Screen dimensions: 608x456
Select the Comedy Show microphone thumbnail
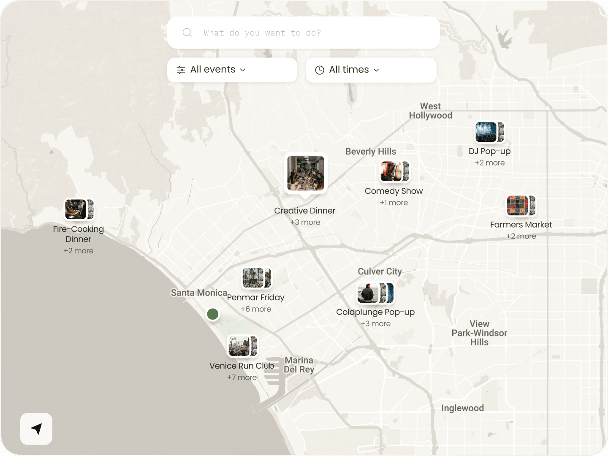click(x=391, y=171)
